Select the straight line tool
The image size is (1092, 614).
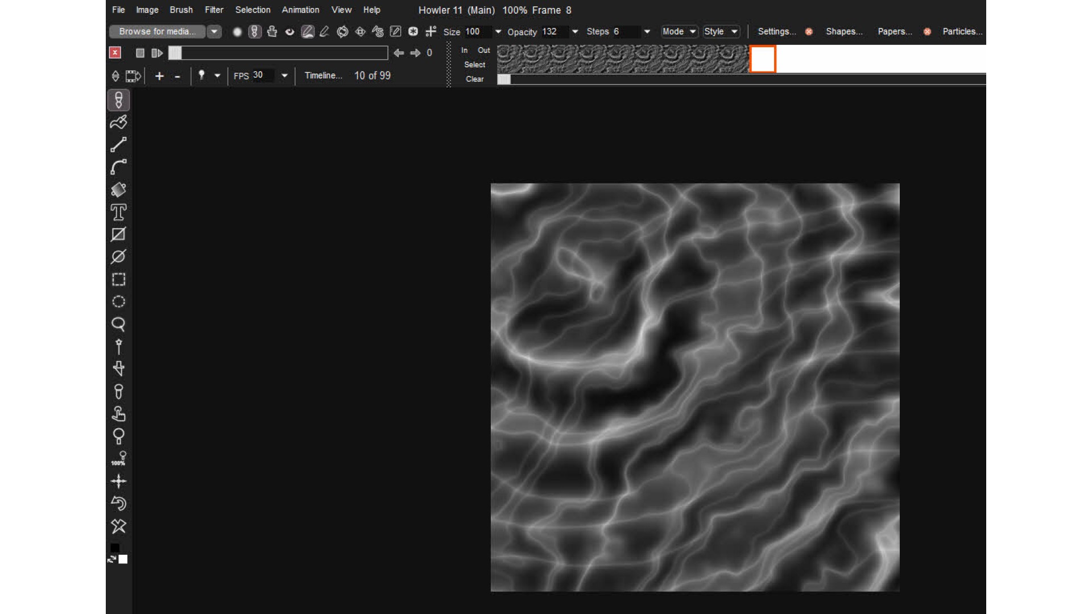coord(118,144)
